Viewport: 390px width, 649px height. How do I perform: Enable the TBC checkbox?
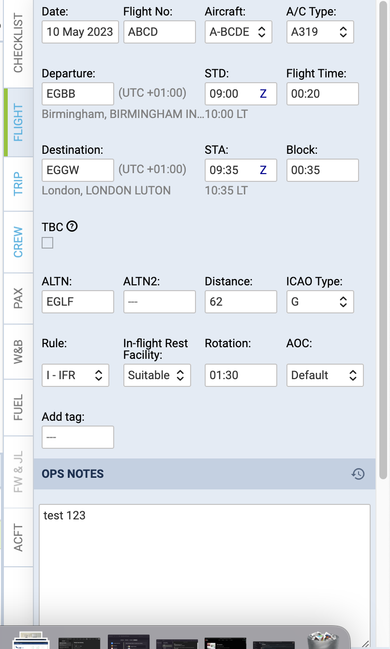tap(47, 243)
